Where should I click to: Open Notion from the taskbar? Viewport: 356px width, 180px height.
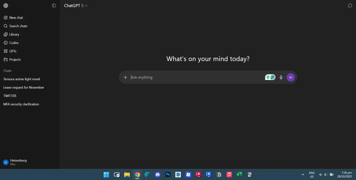point(219,175)
